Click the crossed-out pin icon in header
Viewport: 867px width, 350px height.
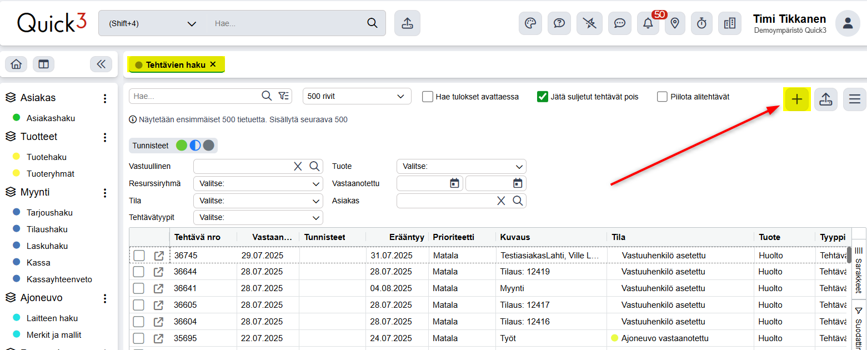(589, 23)
